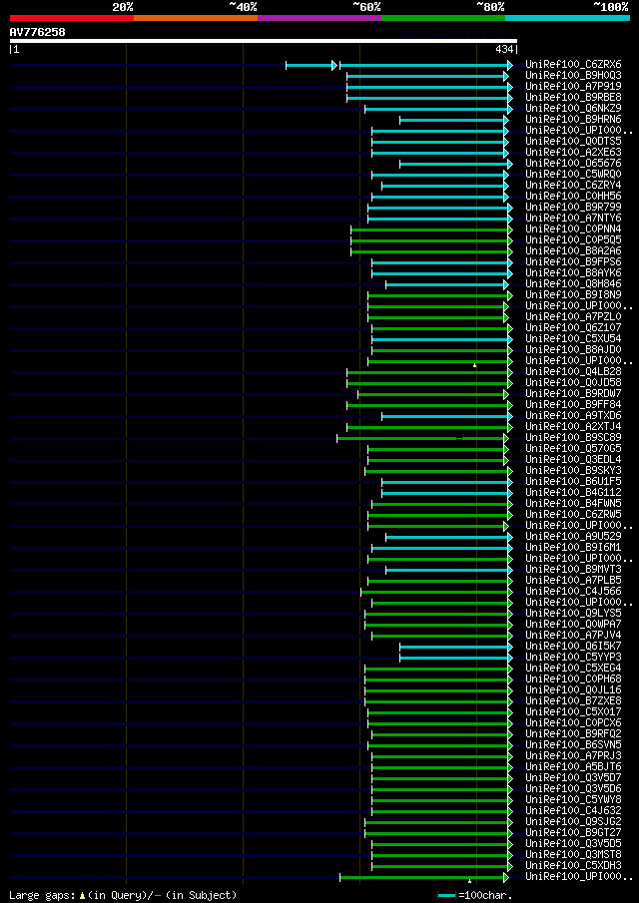Viewport: 639px width, 903px height.
Task: Click the UniRef100_Q6Z107 label
Action: 573,328
